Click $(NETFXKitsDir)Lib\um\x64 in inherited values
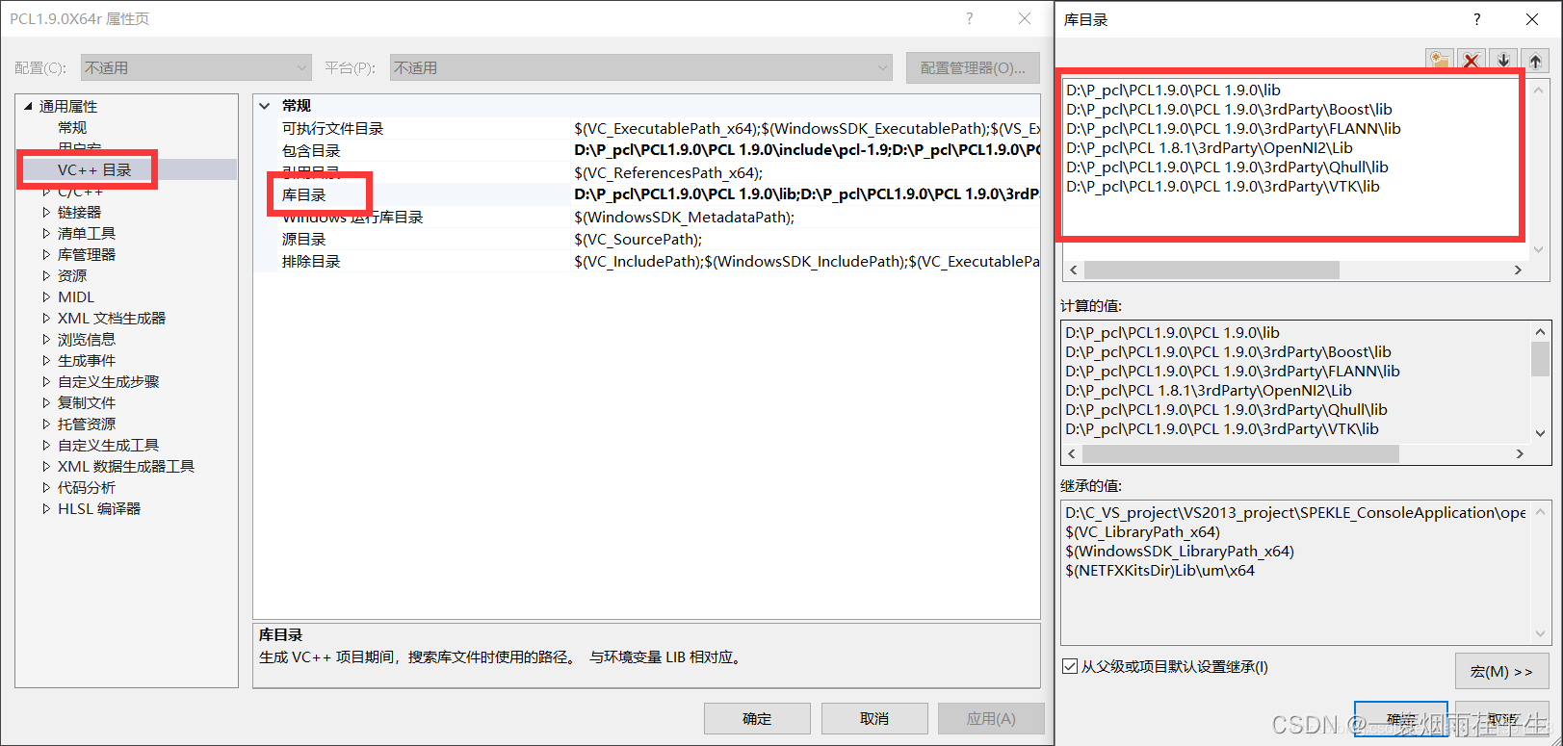Image resolution: width=1563 pixels, height=746 pixels. pos(1159,570)
